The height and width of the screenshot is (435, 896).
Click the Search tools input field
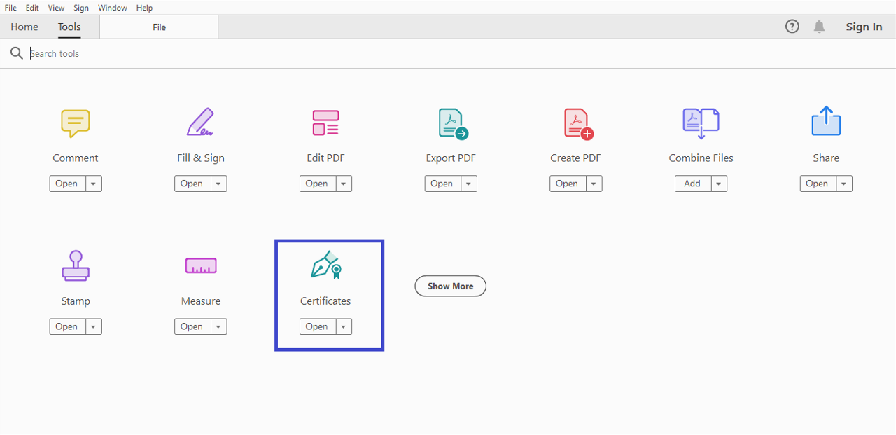(210, 53)
